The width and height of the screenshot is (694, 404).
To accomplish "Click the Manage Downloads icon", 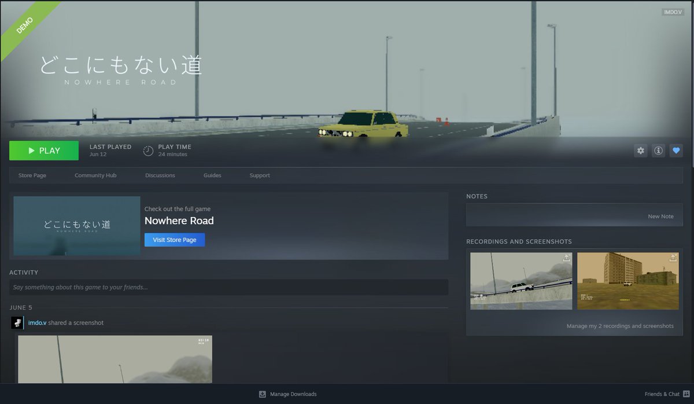I will 263,394.
